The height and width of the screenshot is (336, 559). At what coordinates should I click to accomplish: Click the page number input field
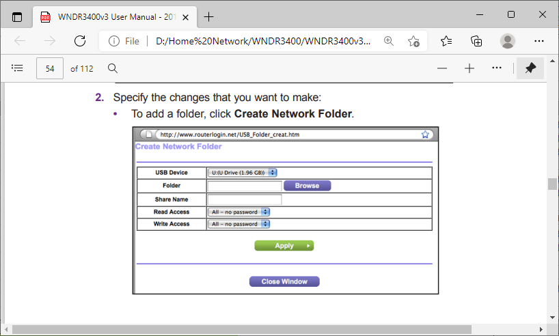(x=50, y=68)
